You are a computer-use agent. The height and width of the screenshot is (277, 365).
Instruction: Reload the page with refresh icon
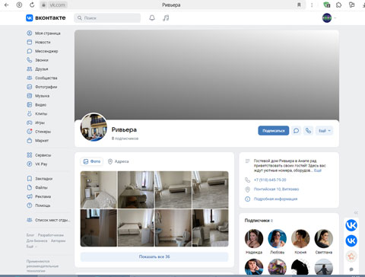click(32, 5)
